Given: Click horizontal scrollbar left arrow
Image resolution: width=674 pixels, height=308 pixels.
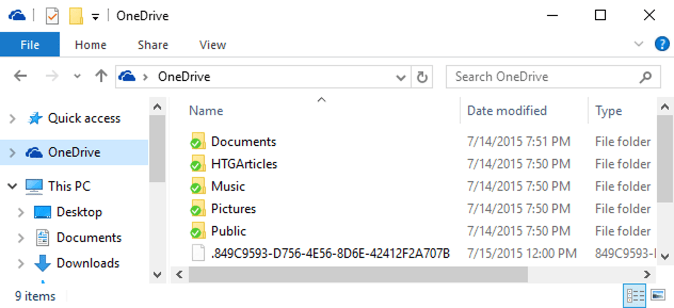Looking at the screenshot, I should (180, 275).
